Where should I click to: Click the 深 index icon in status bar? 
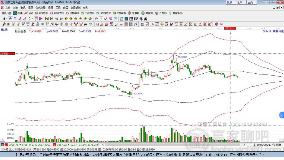tap(55, 144)
